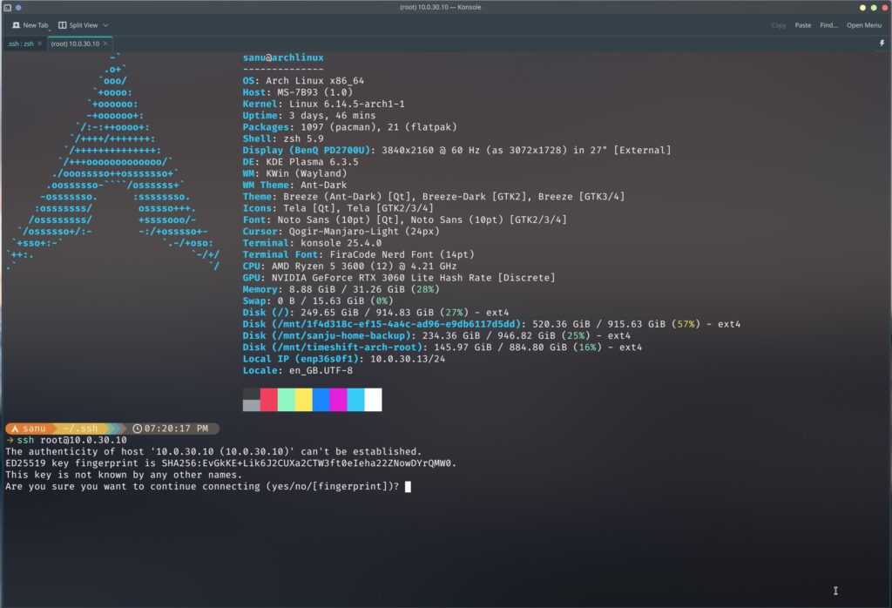Click the 'Packages: 1097 (pacman)' line
Screen dimensions: 892x608
(350, 127)
